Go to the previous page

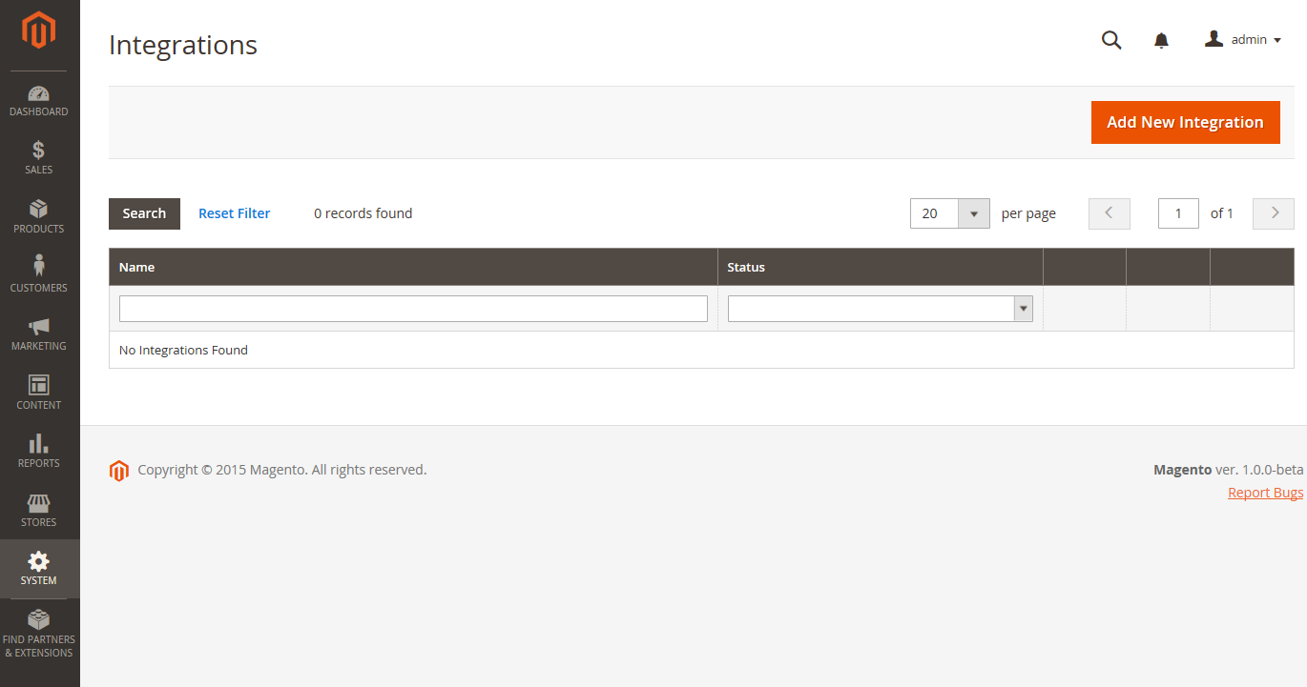pos(1109,213)
